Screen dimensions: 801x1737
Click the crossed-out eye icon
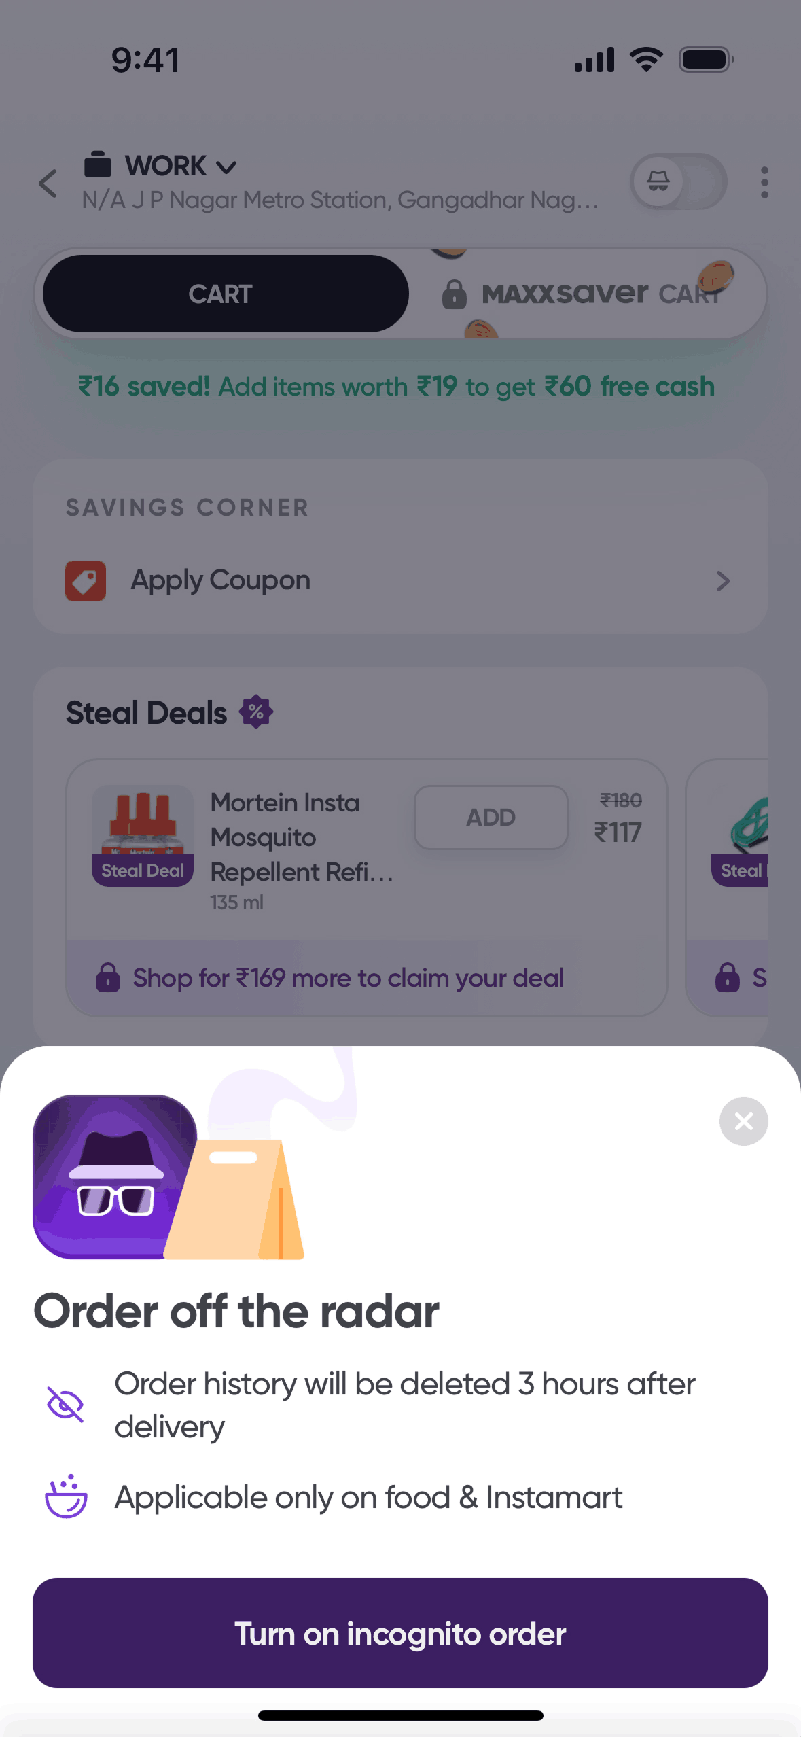click(x=65, y=1404)
